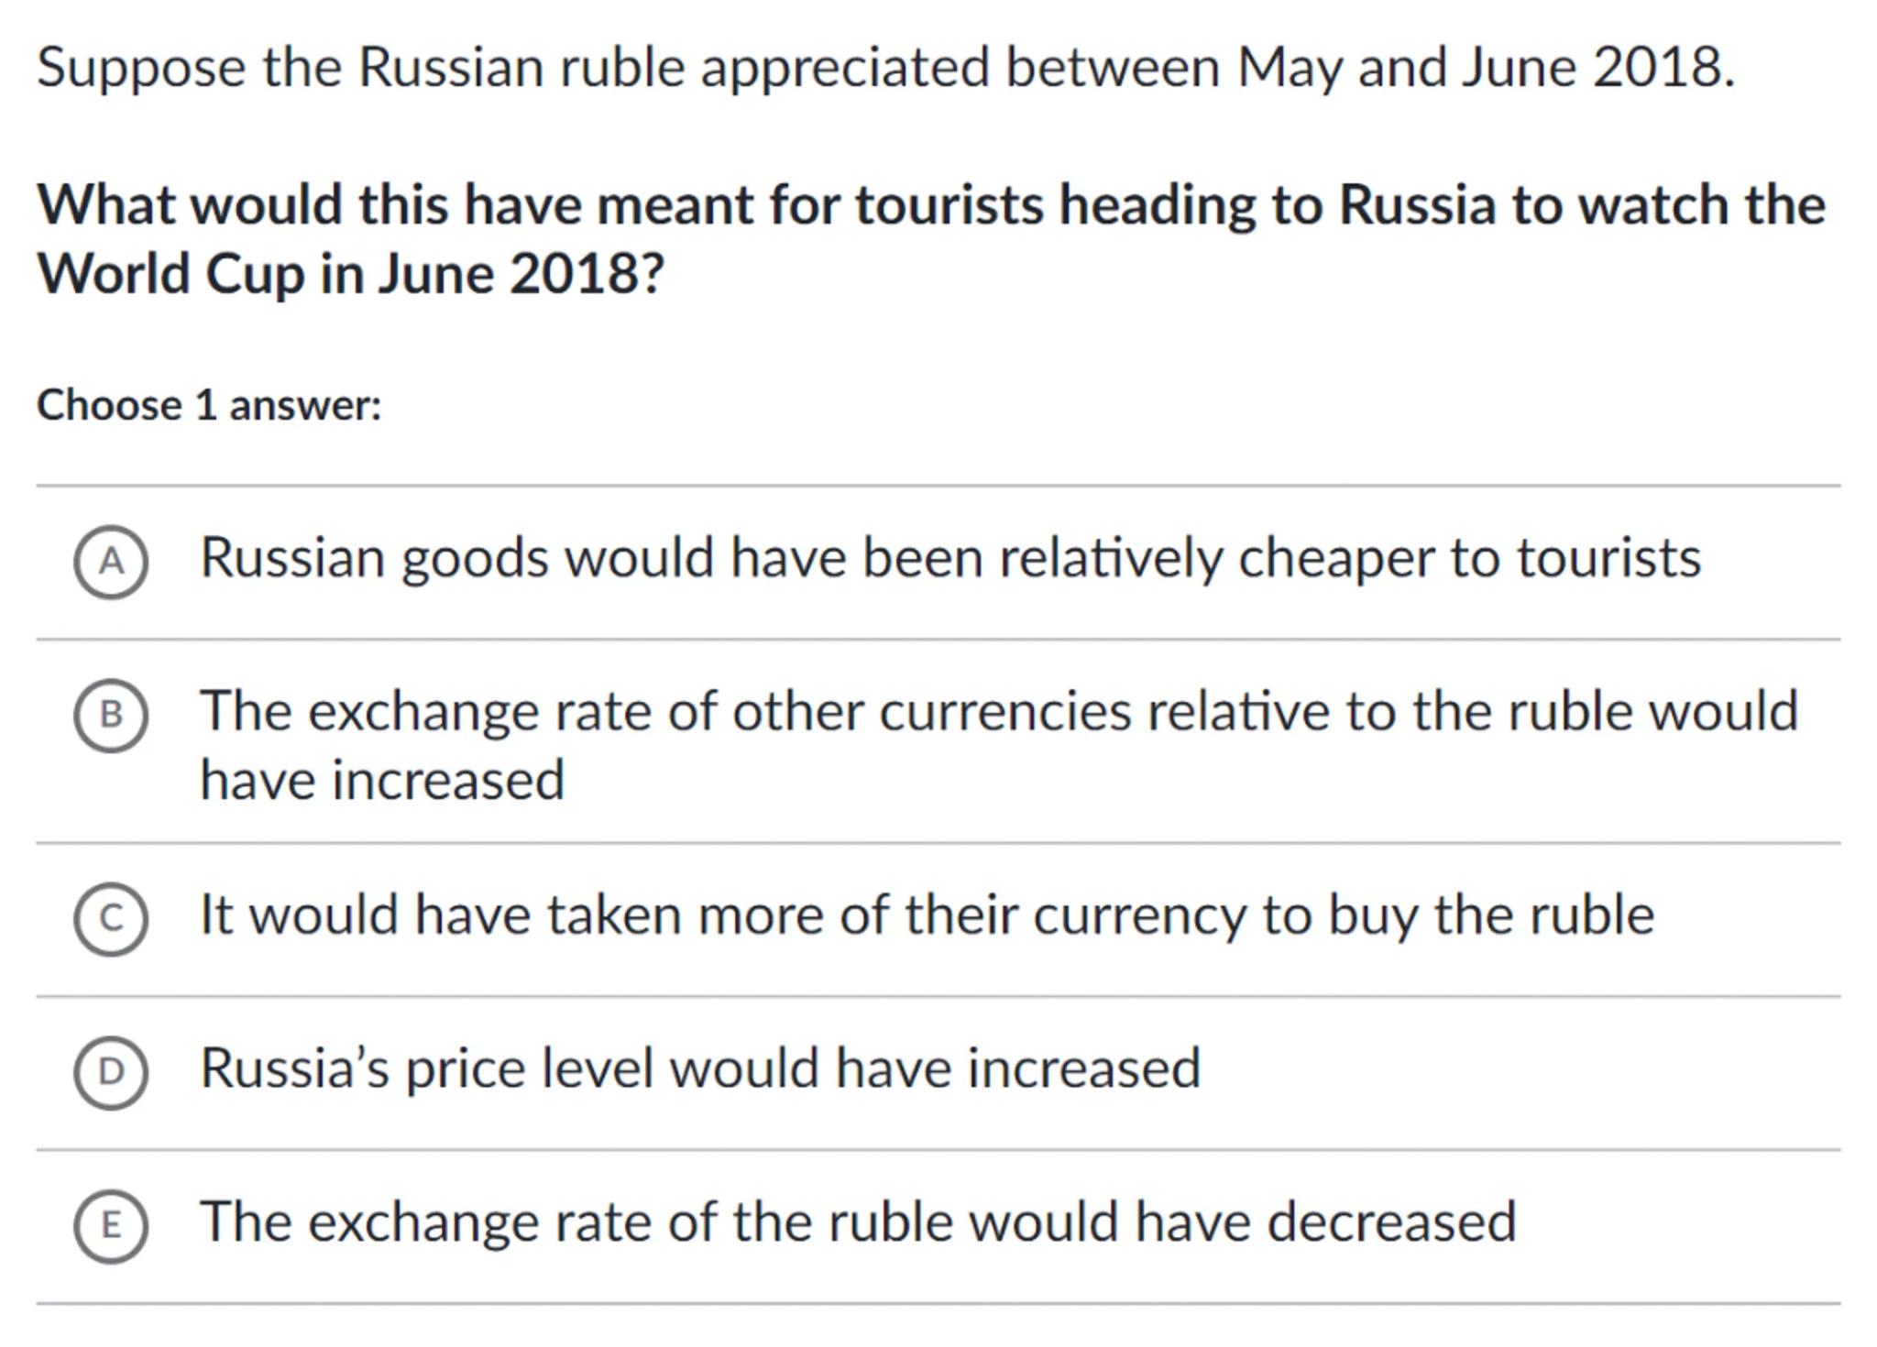Click "It would have taken more" answer text
1877x1347 pixels.
[x=927, y=915]
